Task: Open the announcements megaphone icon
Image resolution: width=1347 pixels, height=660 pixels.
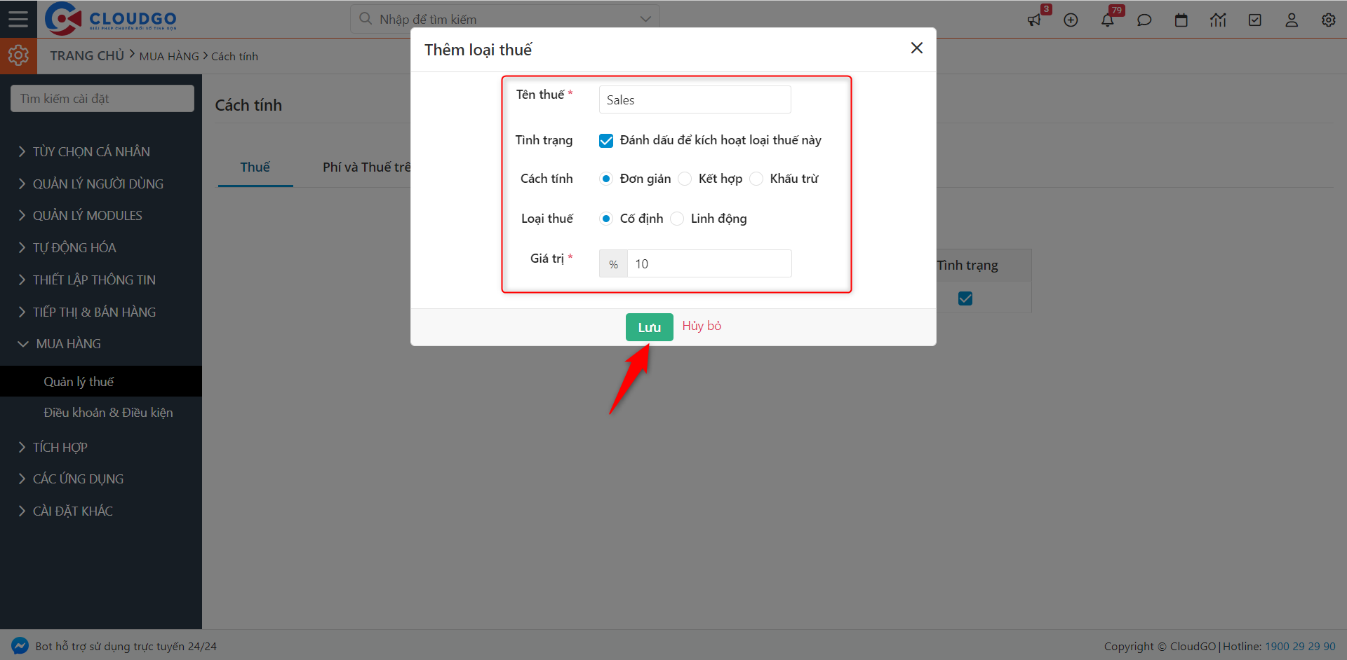Action: [1034, 20]
